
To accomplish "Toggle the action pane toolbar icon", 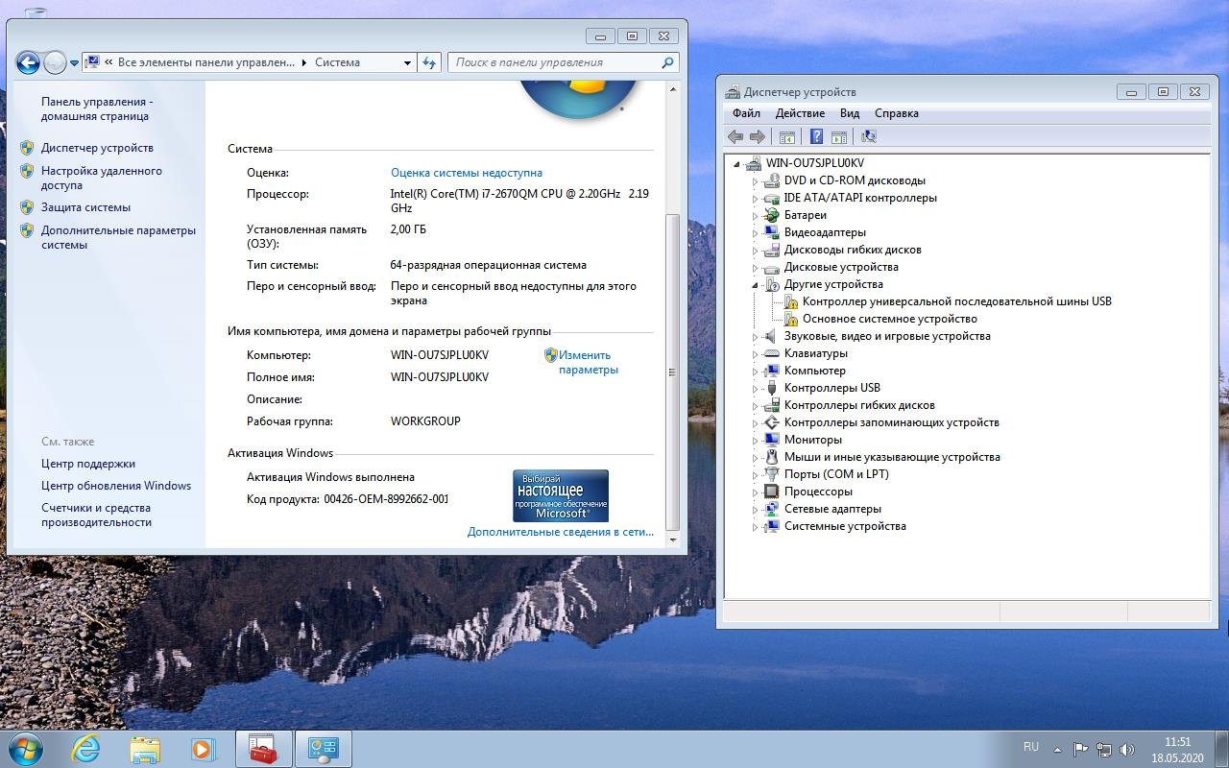I will point(839,136).
